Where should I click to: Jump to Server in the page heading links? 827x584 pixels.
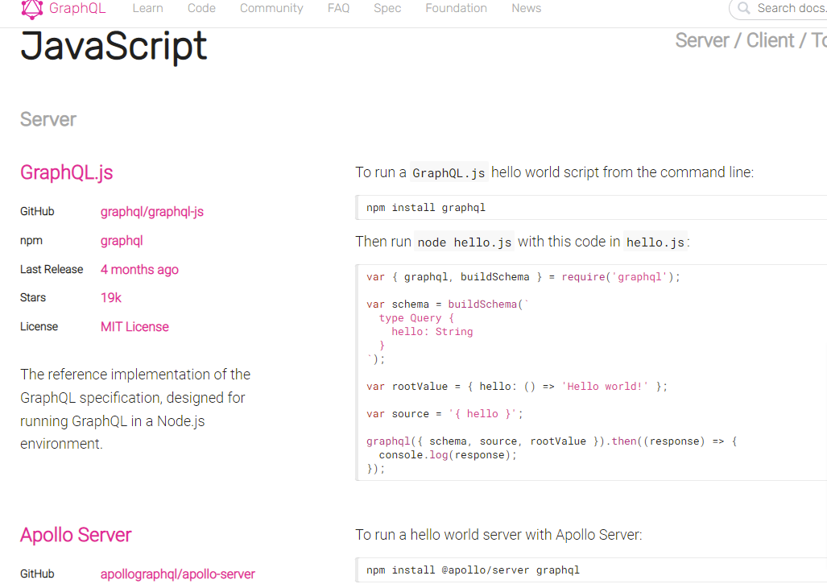[x=702, y=40]
